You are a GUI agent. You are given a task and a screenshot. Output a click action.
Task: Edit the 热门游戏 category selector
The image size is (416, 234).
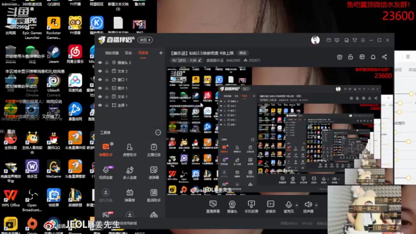point(187,60)
